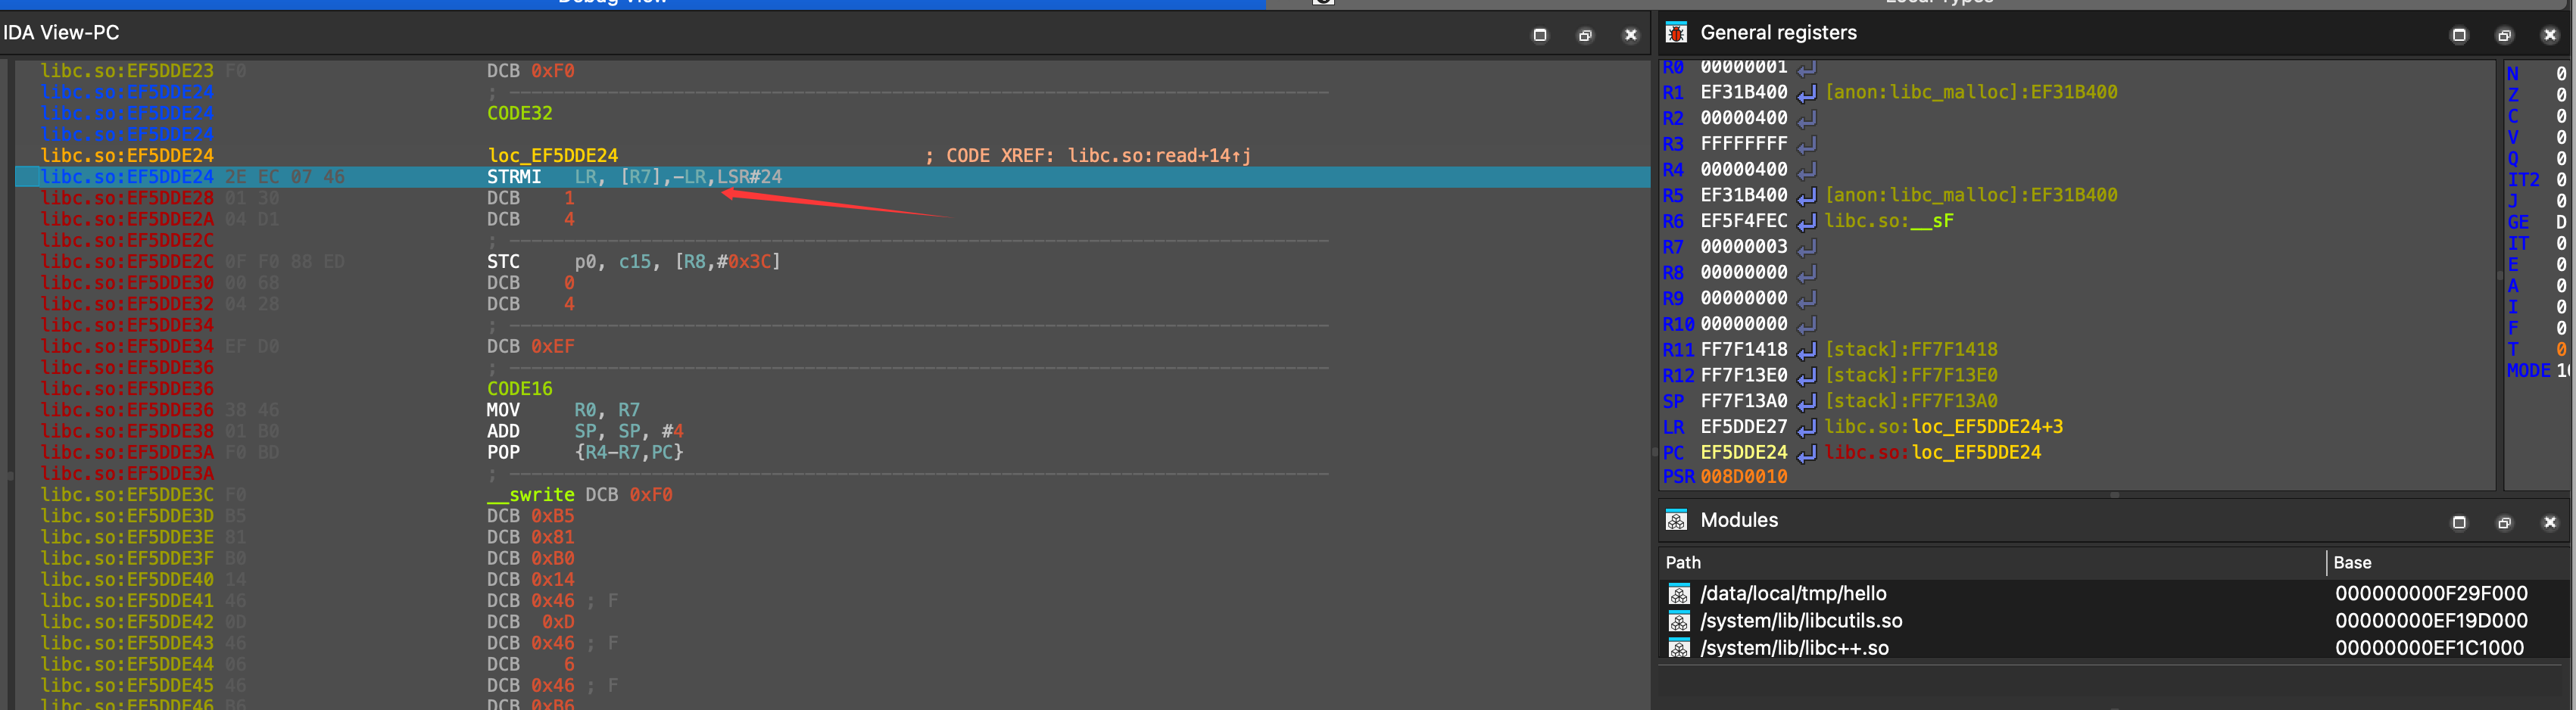
Task: Click the Modules panel icon
Action: [x=1676, y=521]
